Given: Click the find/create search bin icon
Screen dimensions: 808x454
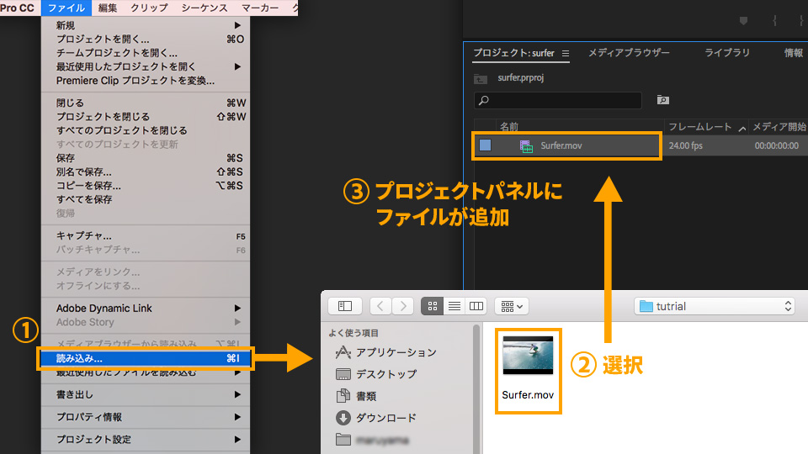Looking at the screenshot, I should (x=662, y=100).
